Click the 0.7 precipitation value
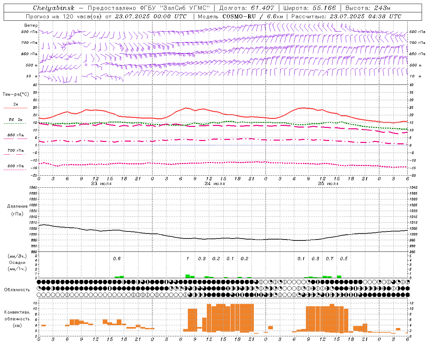 pyautogui.click(x=330, y=259)
